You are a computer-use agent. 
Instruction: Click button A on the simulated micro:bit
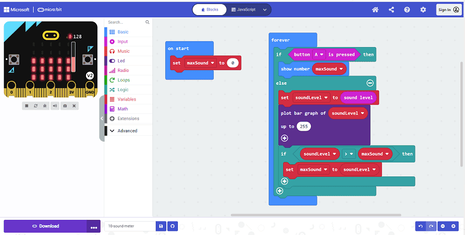click(x=13, y=60)
